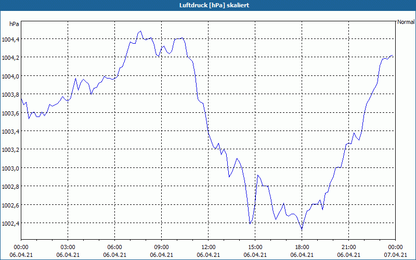The height and width of the screenshot is (260, 416).
Task: Click the 1004,2 axis value
Action: pyautogui.click(x=10, y=58)
